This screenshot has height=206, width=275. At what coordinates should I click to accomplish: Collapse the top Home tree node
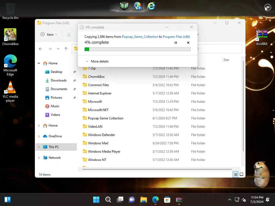[x=39, y=63]
